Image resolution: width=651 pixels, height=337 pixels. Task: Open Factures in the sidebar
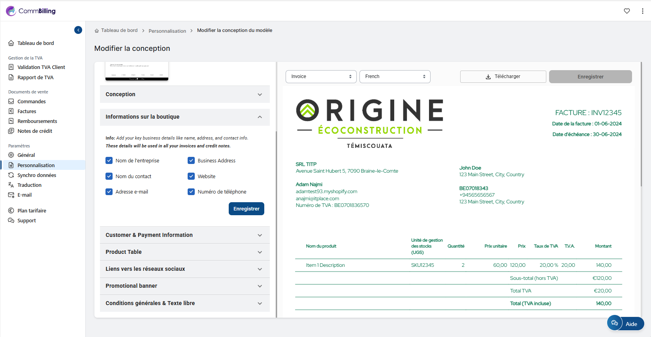click(27, 112)
